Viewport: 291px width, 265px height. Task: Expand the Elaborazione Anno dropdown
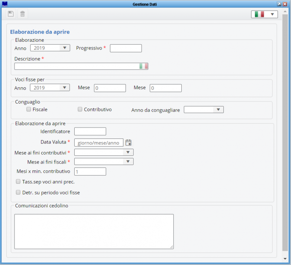click(x=50, y=48)
